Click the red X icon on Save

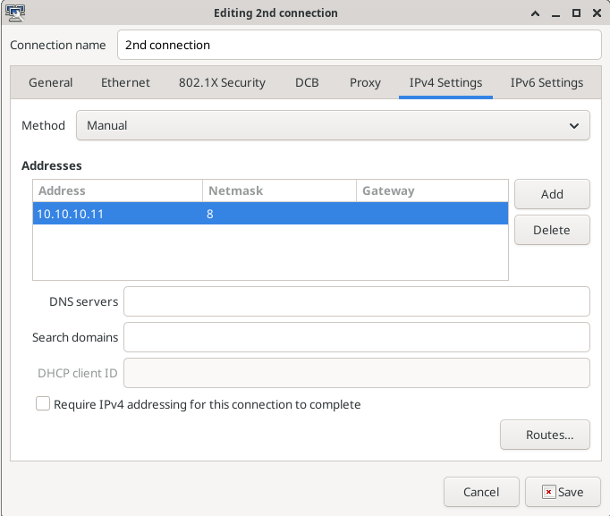pos(547,492)
